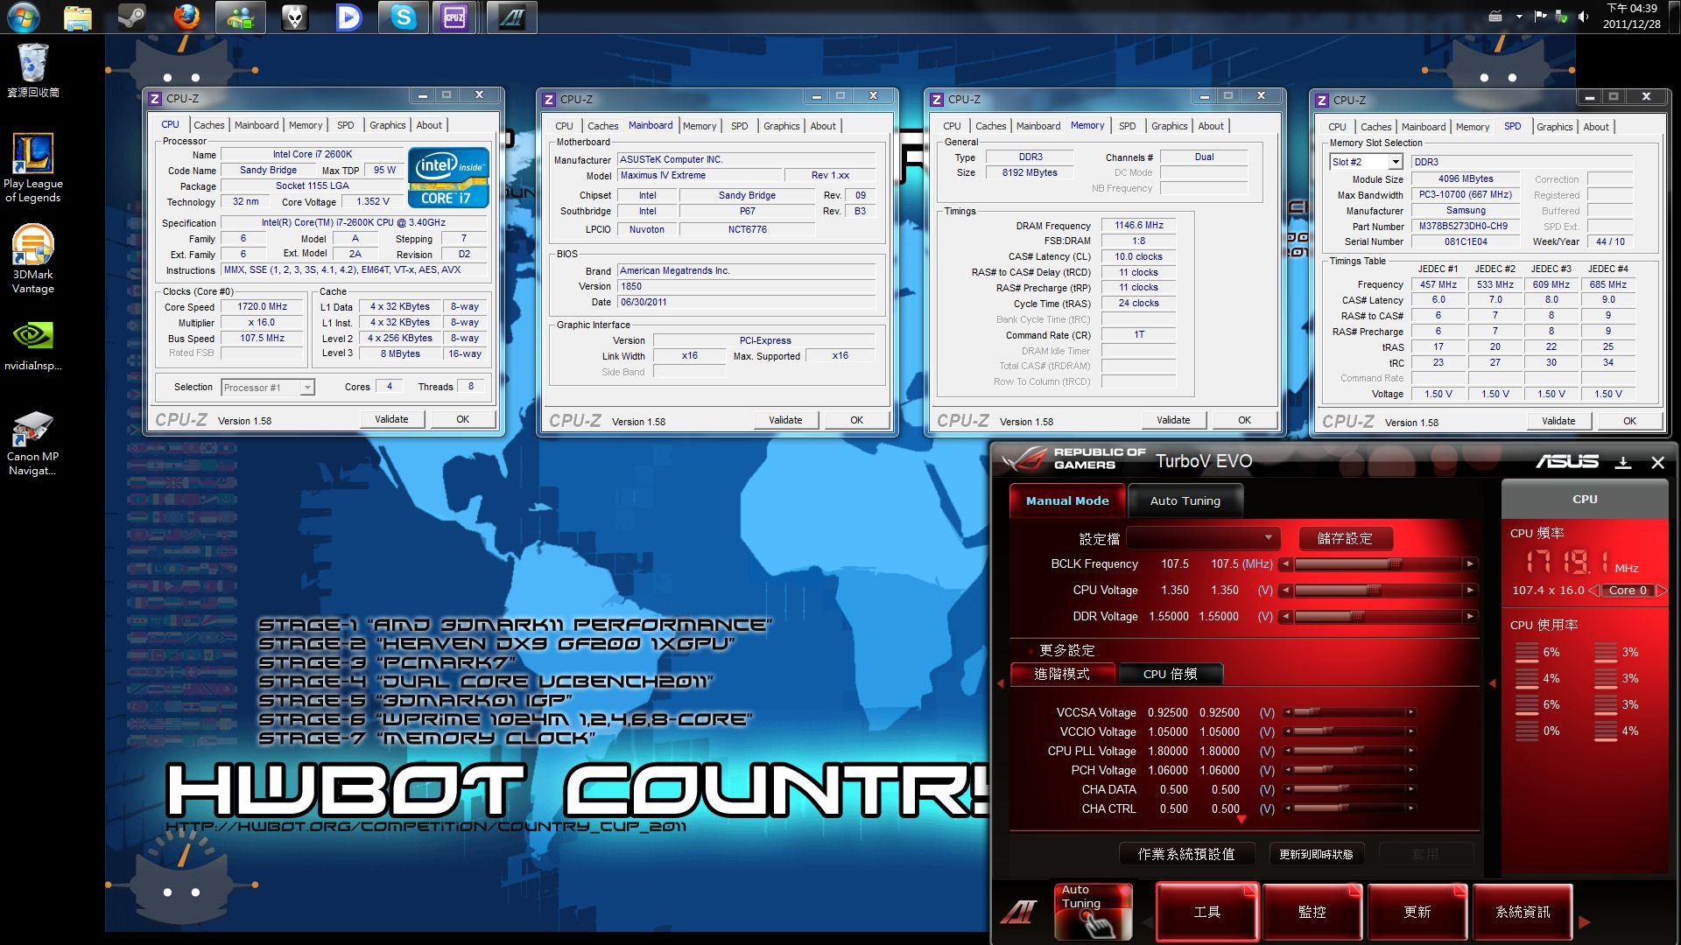The width and height of the screenshot is (1681, 945).
Task: Click the minimize-to-tray icon in TurboV EVO
Action: pos(1623,462)
